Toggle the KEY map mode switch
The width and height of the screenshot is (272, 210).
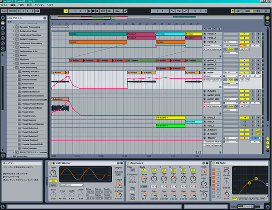[x=238, y=11]
